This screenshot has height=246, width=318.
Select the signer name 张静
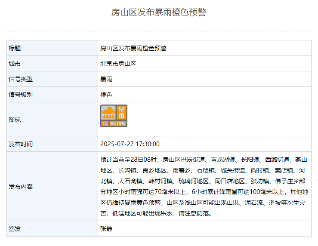coord(106,229)
